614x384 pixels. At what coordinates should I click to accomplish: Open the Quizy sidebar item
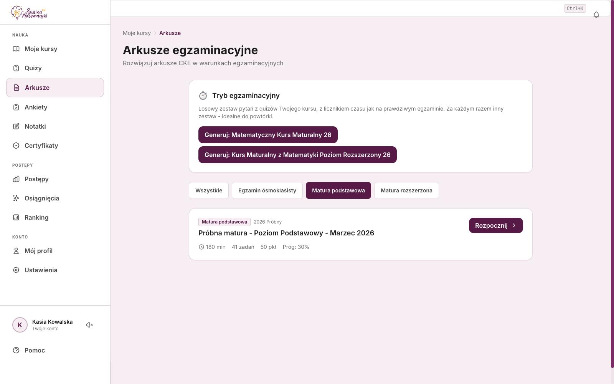click(55, 68)
